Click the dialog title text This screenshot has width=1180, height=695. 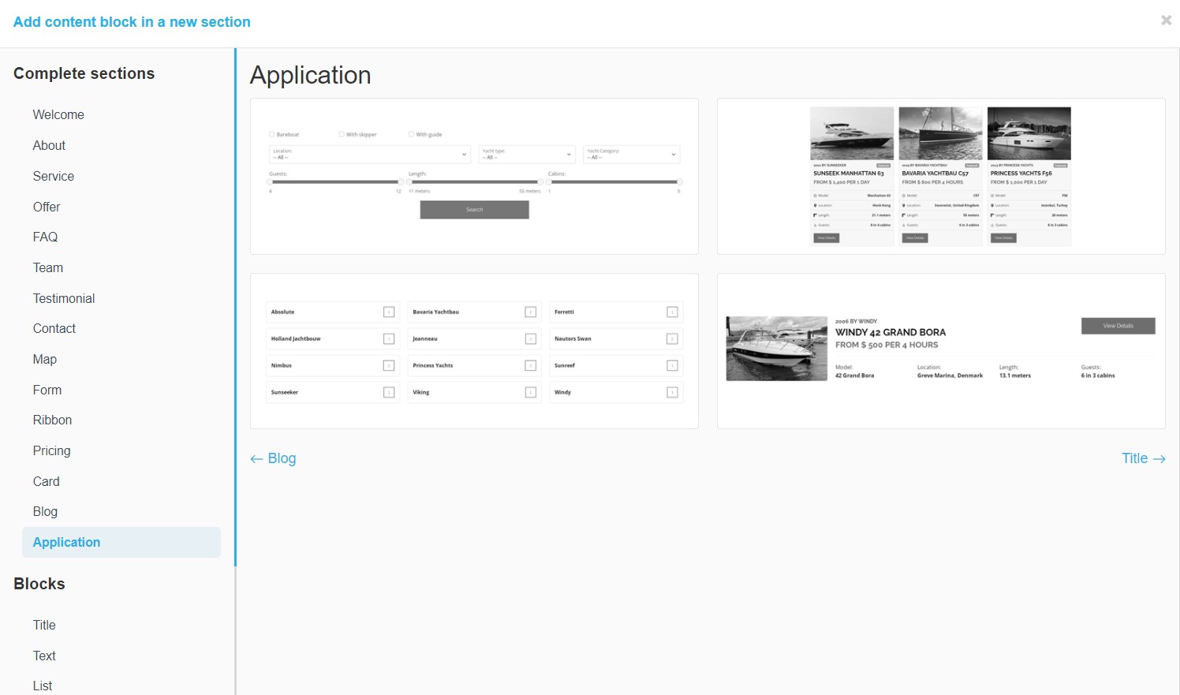(132, 22)
